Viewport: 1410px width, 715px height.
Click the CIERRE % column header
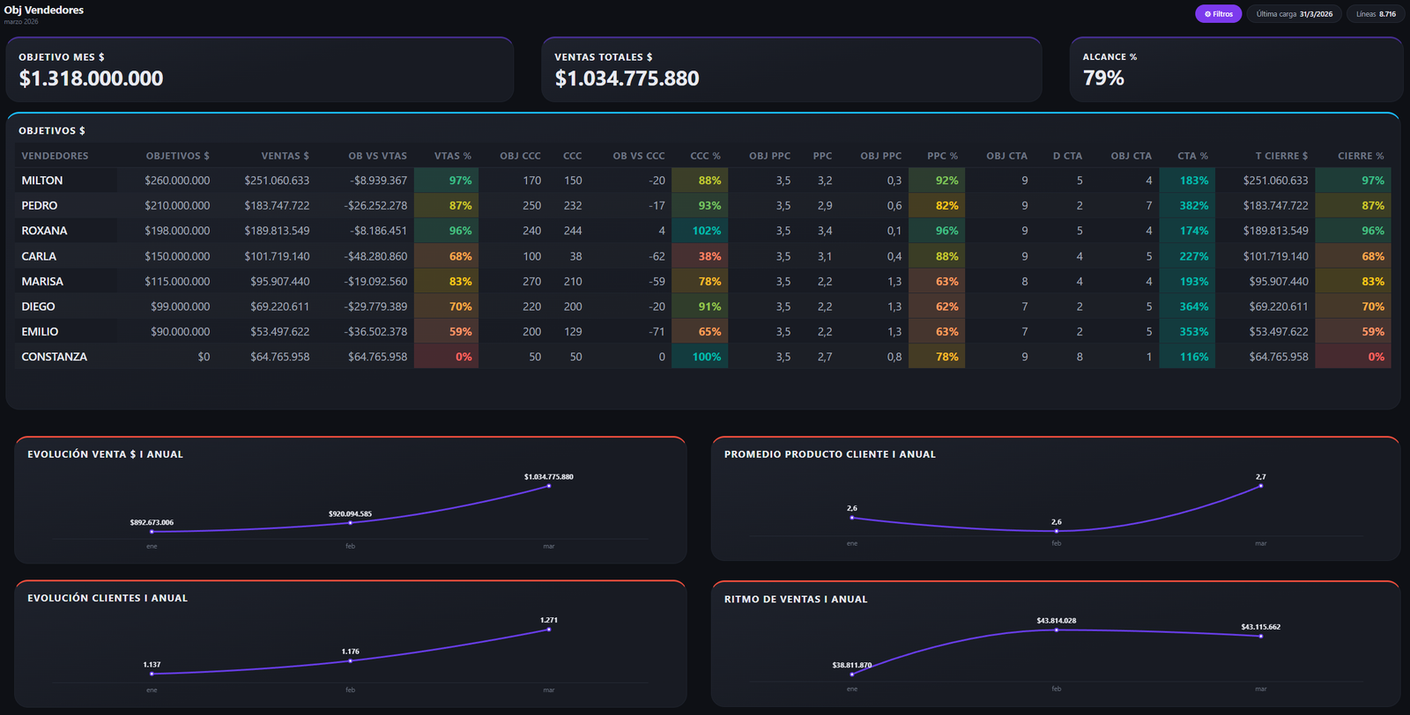(1361, 156)
